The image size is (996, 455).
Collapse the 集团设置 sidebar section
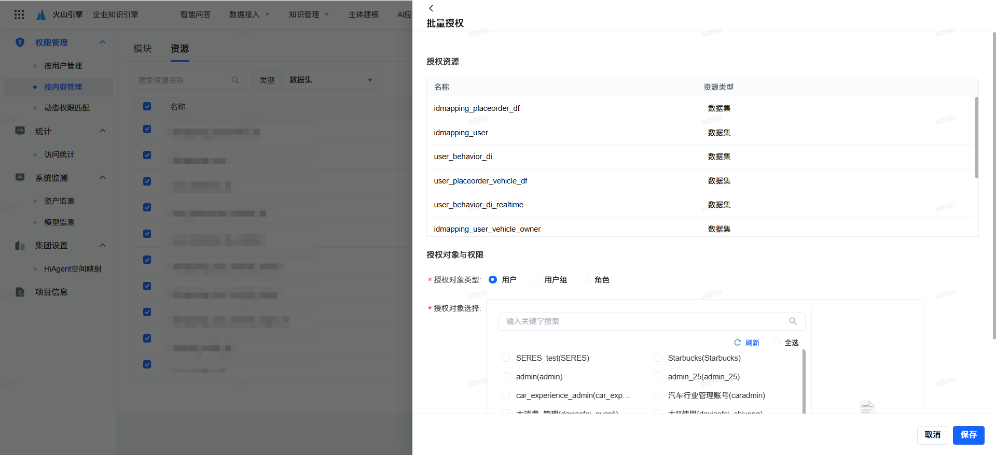point(103,245)
